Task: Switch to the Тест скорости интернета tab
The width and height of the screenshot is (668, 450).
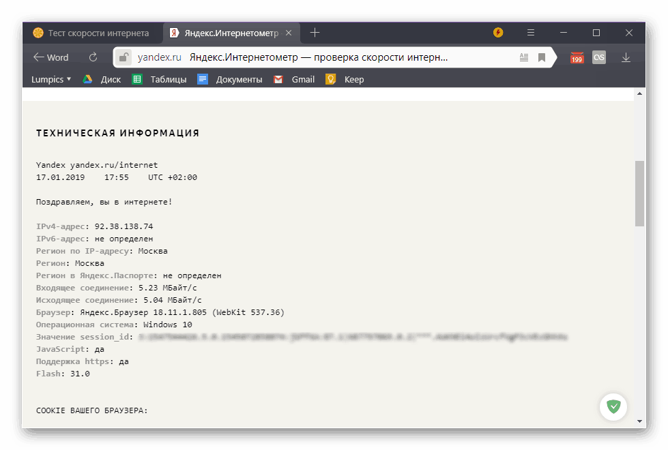Action: (x=92, y=33)
